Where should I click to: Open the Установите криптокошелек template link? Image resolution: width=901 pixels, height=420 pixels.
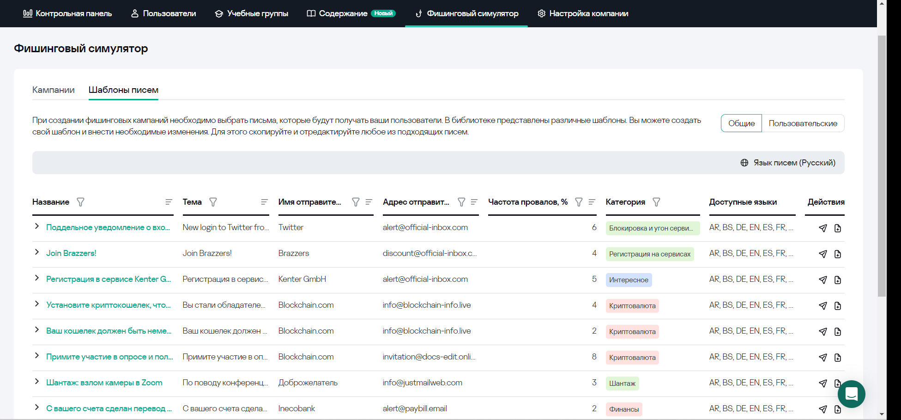point(108,305)
